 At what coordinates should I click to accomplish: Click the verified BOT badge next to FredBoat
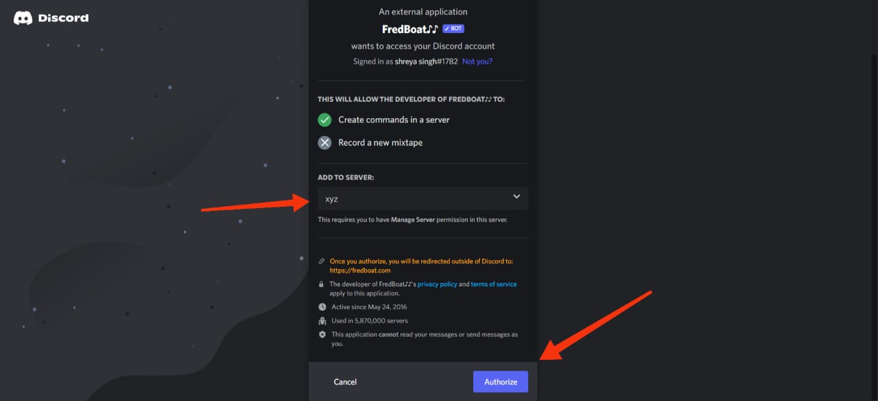pyautogui.click(x=453, y=29)
